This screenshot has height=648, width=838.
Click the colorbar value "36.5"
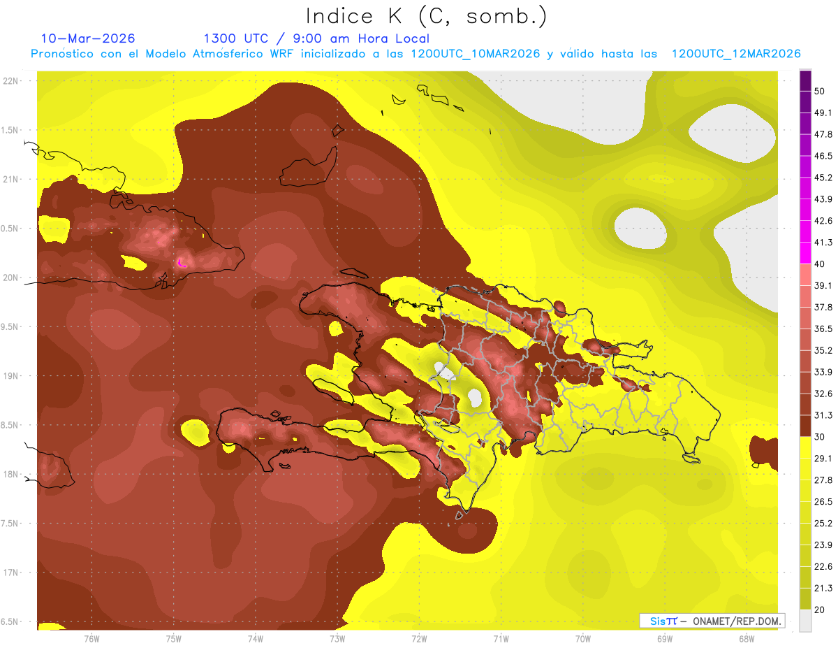pyautogui.click(x=824, y=329)
